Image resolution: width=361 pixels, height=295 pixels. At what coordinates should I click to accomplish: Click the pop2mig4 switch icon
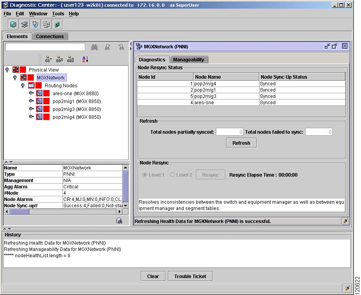[x=39, y=117]
